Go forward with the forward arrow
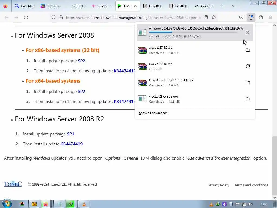 click(16, 18)
